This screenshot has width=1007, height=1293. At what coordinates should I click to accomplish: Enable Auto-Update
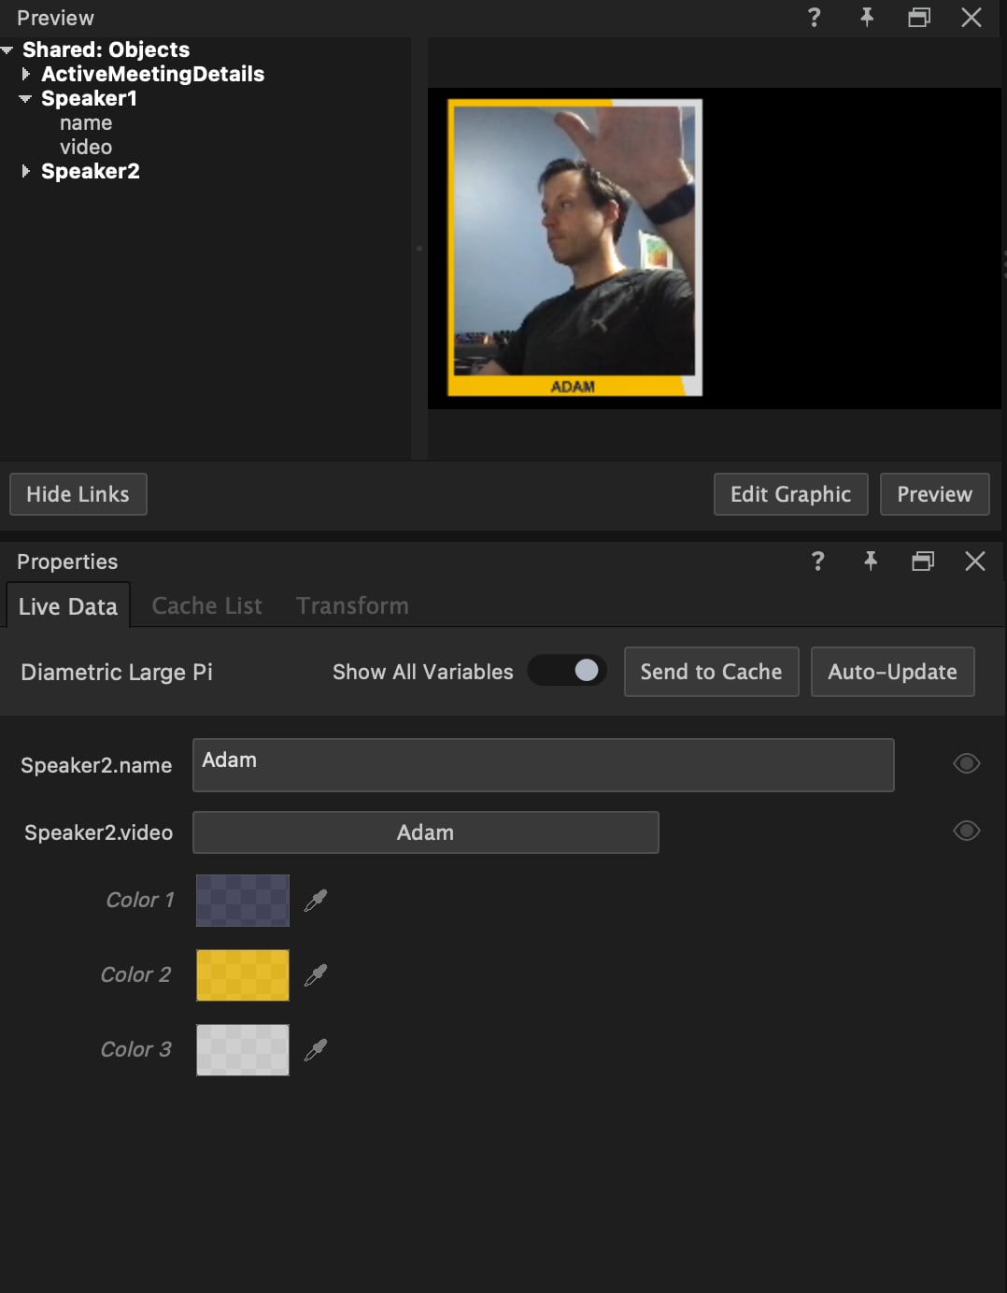pos(892,672)
